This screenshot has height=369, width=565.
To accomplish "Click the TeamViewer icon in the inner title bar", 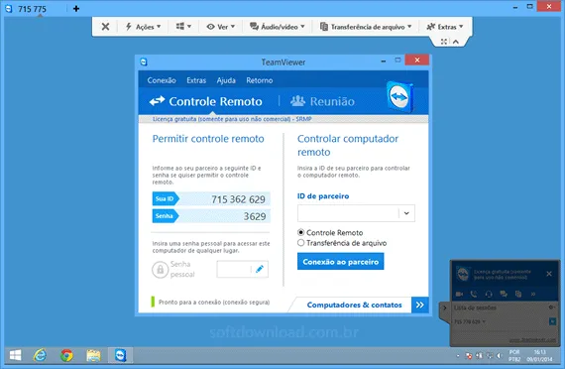I will pyautogui.click(x=144, y=62).
